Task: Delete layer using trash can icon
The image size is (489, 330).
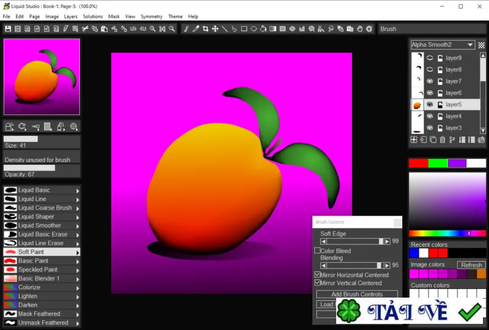Action: [443, 140]
